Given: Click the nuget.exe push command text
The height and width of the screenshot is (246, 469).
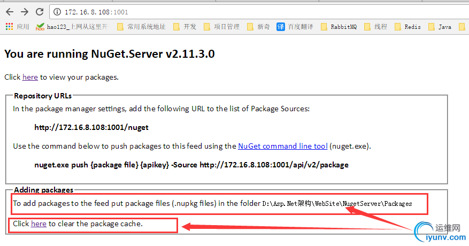Looking at the screenshot, I should tap(191, 165).
